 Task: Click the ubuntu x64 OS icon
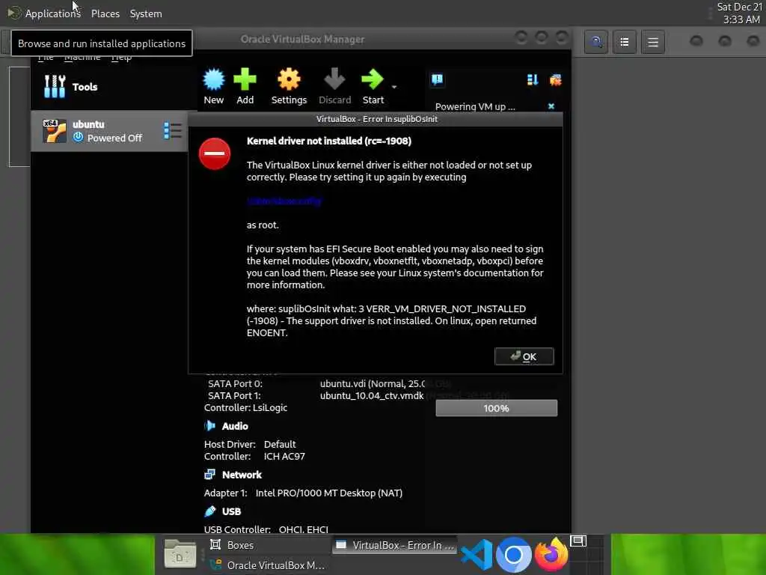[54, 131]
